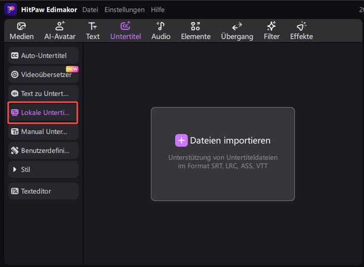This screenshot has width=364, height=267.
Task: Open the Einstellungen menu
Action: [x=124, y=10]
